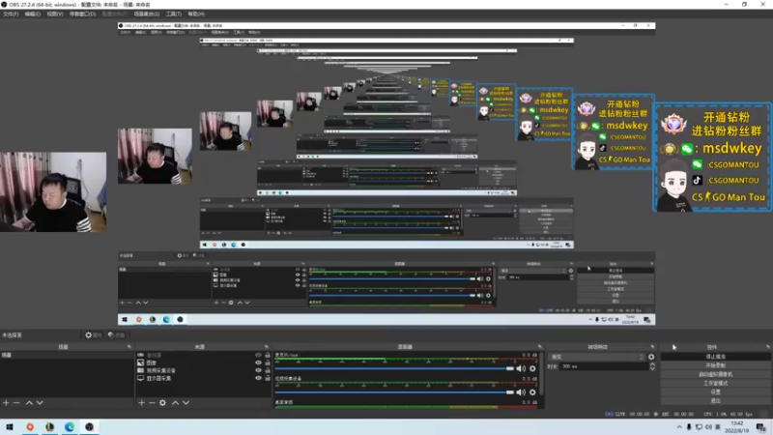Decrease transition duration with down stepper
The height and width of the screenshot is (435, 773).
[x=652, y=368]
